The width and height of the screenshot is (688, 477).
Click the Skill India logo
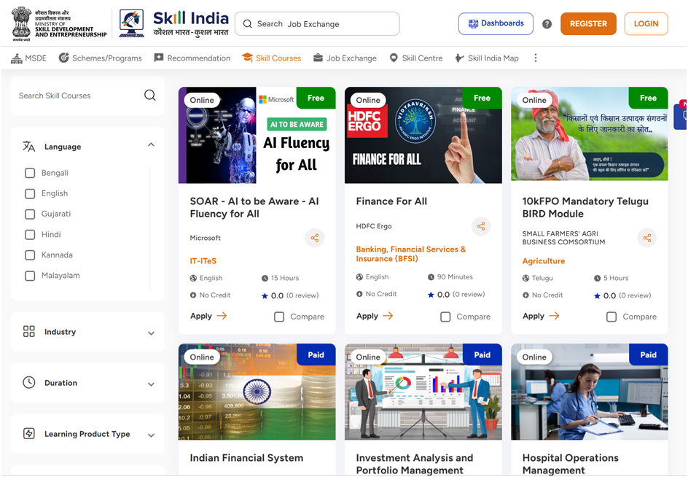(174, 23)
